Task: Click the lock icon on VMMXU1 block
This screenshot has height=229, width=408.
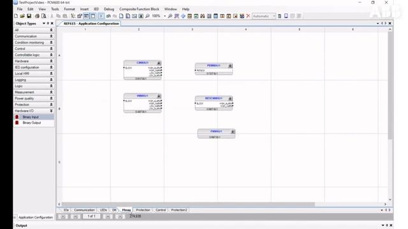Action: point(159,96)
